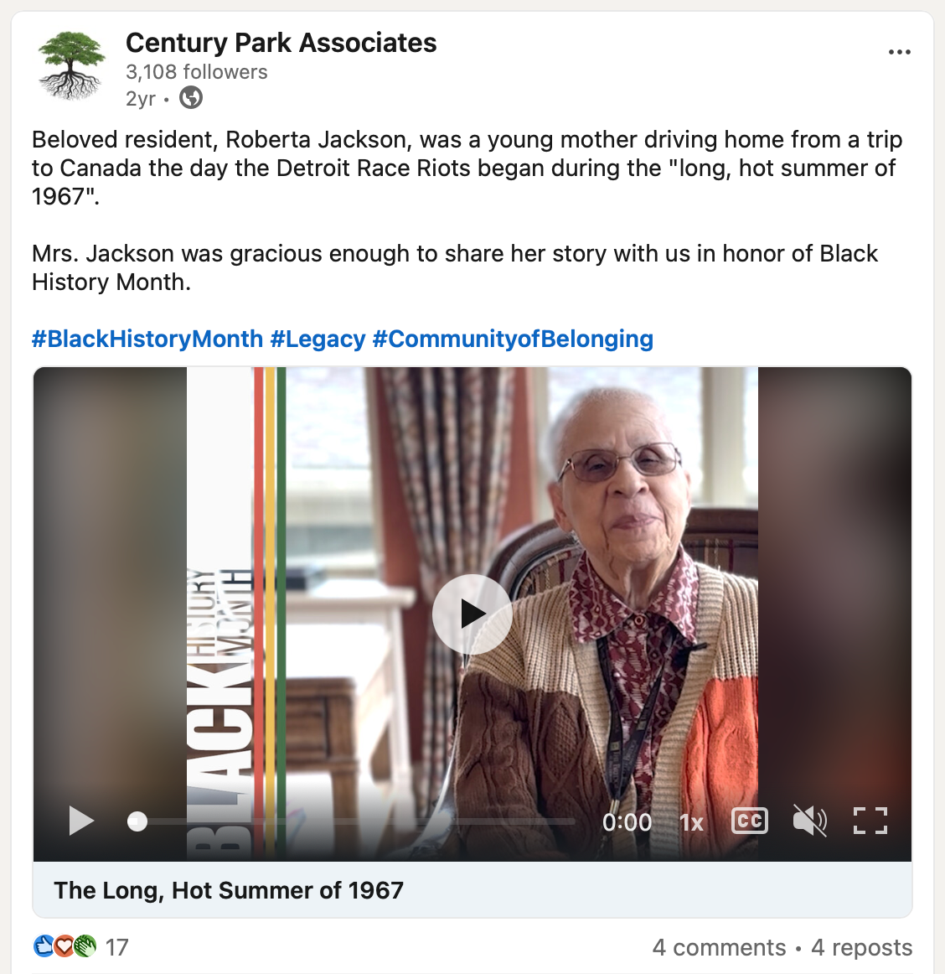The image size is (945, 974).
Task: Open Century Park Associates company page
Action: point(281,43)
